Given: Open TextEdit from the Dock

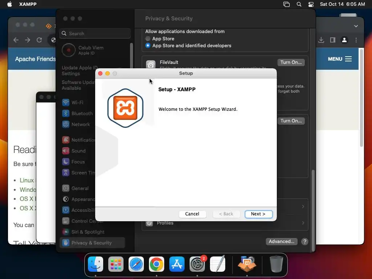Looking at the screenshot, I should (x=218, y=264).
